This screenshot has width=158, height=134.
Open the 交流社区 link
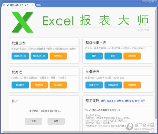coord(111,101)
